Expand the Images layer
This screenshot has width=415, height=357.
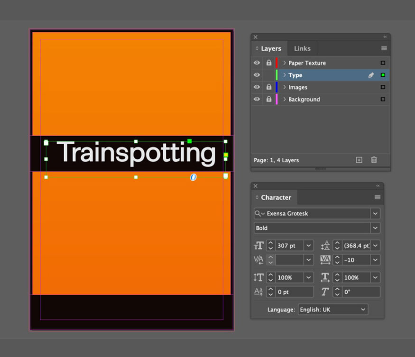click(285, 87)
